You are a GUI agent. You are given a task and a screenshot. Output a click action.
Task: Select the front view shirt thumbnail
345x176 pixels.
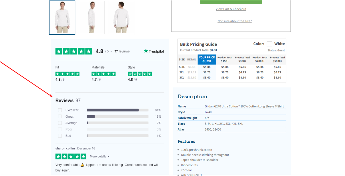(62, 18)
